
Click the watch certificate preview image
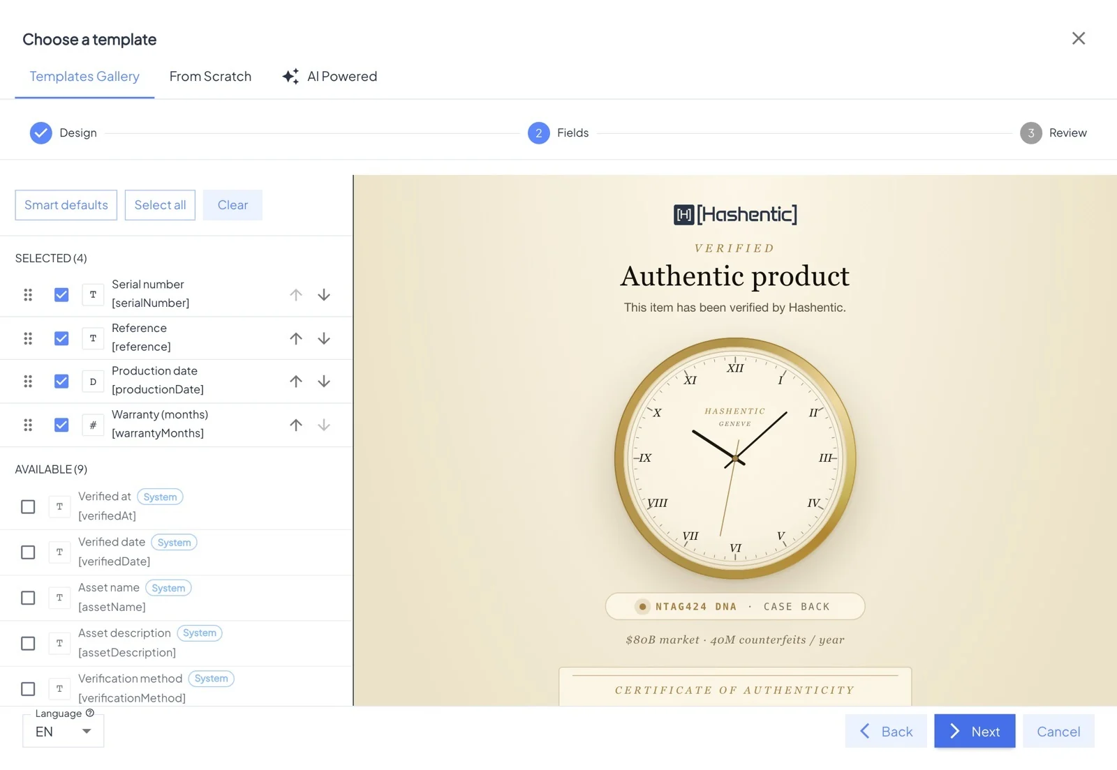(x=735, y=440)
